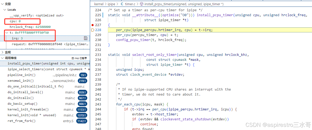Screen dimensions: 312x130
Task: Click the .../xenomai/init.c file path
Action: click(63, 81)
